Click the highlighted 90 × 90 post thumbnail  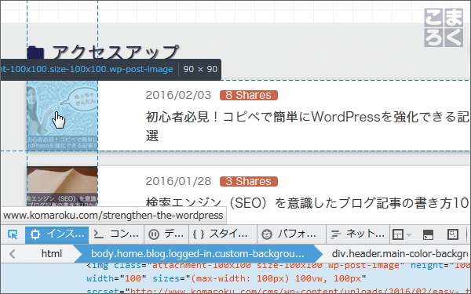click(62, 115)
